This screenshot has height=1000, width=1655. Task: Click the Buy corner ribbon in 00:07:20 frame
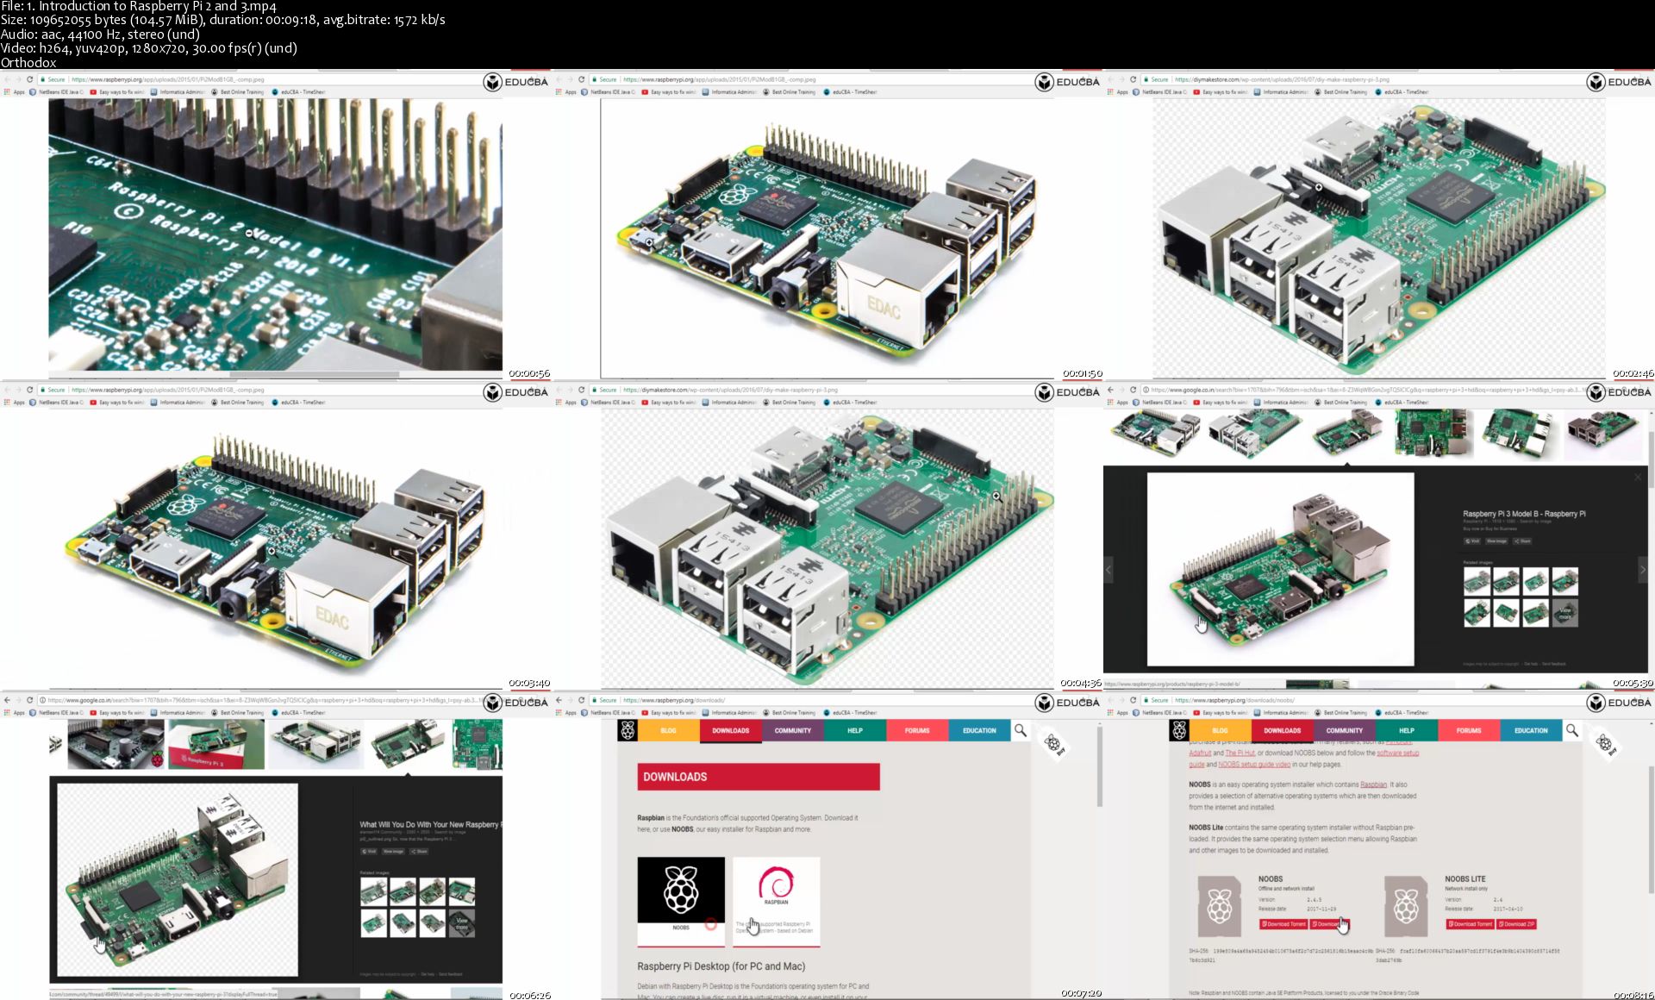click(1054, 744)
